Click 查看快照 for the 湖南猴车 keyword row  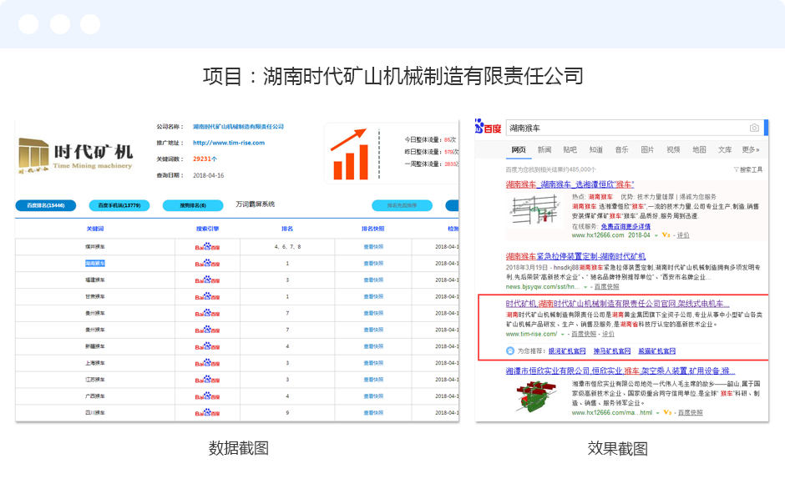[373, 264]
